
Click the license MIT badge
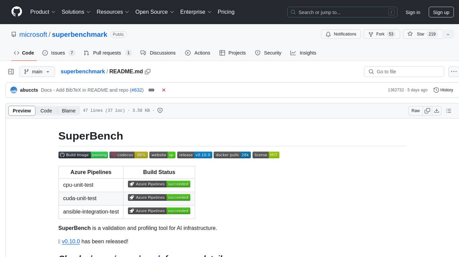[266, 155]
